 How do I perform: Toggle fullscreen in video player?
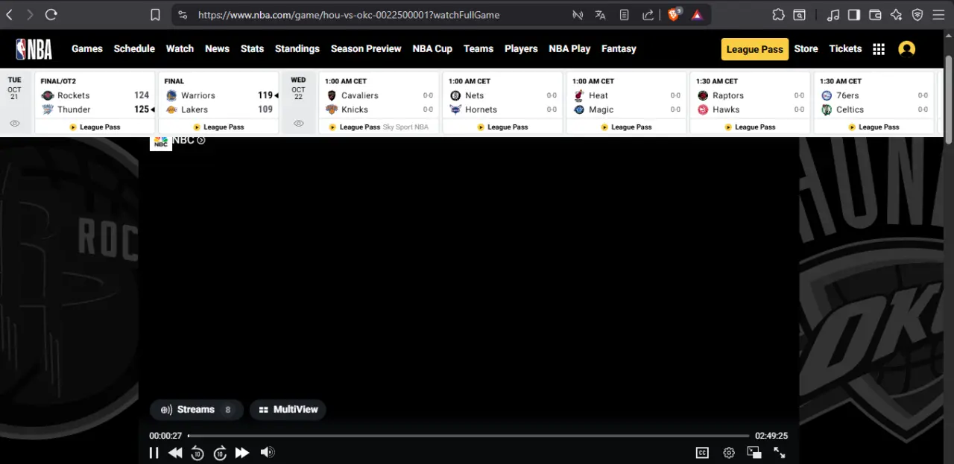[x=780, y=452]
